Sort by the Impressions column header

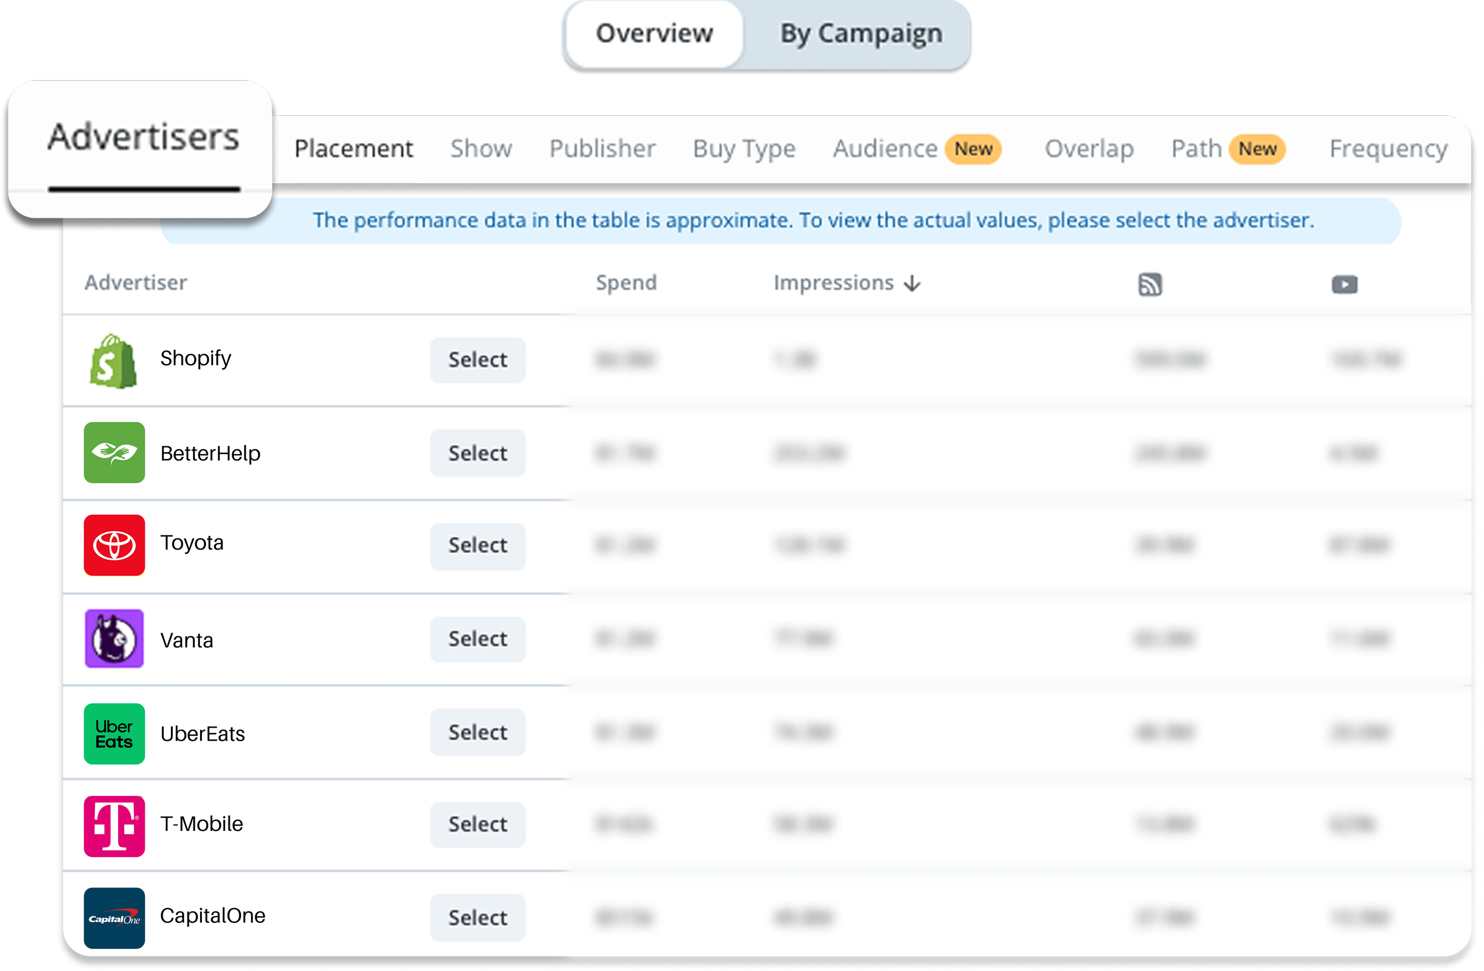[x=833, y=283]
